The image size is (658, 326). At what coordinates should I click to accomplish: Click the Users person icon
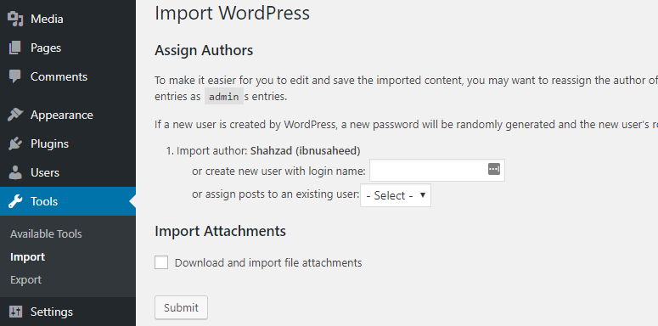(x=15, y=172)
